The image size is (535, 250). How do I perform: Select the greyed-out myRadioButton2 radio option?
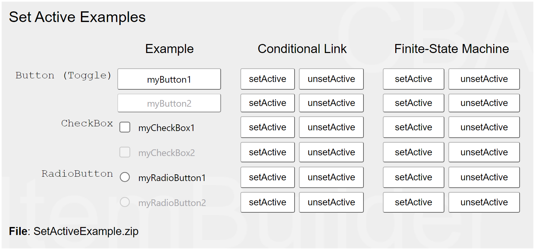coord(125,202)
